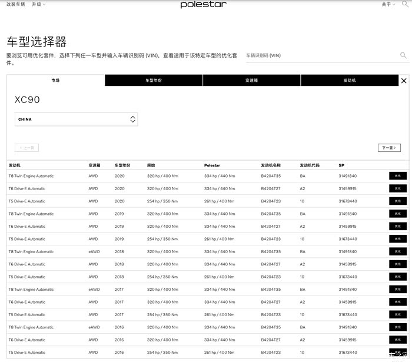This screenshot has height=362, width=412.
Task: Open the search icon in top navigation
Action: click(405, 4)
